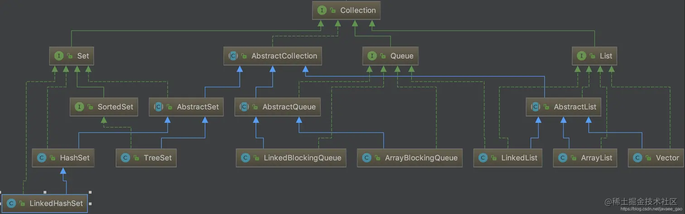Click the class icon on HashSet node
685x214 pixels.
42,158
